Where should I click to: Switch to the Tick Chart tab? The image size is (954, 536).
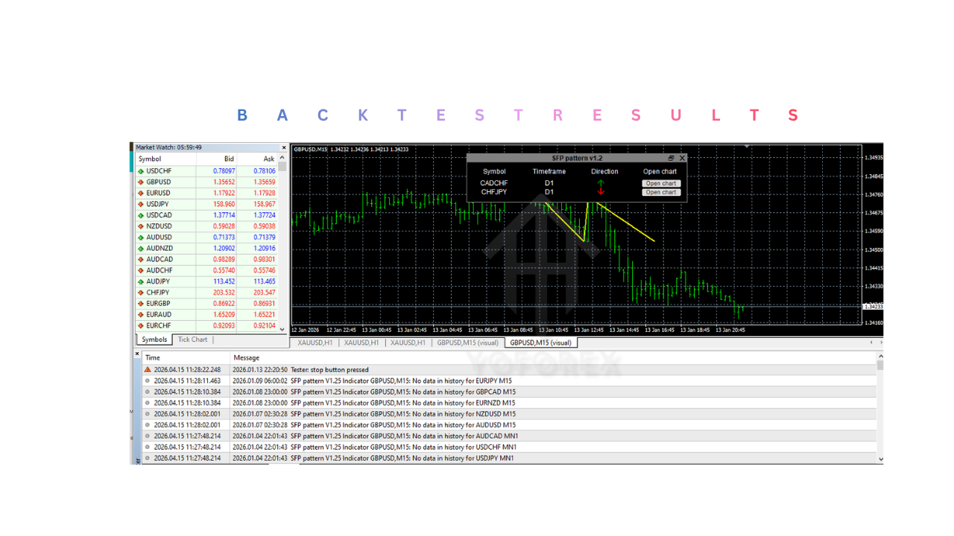[x=192, y=339]
